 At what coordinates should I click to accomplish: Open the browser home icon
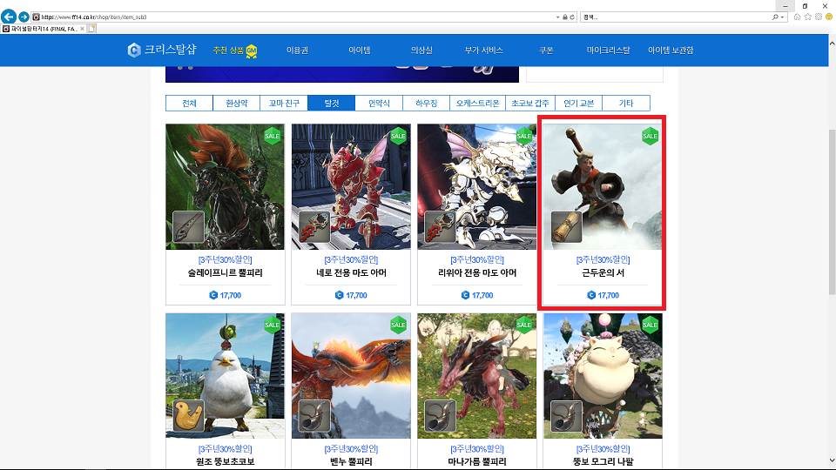click(797, 17)
